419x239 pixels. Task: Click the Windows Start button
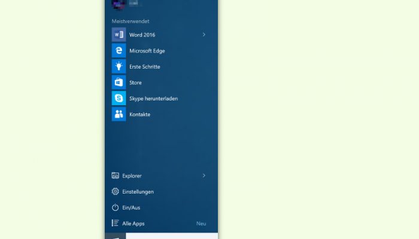coord(115,236)
